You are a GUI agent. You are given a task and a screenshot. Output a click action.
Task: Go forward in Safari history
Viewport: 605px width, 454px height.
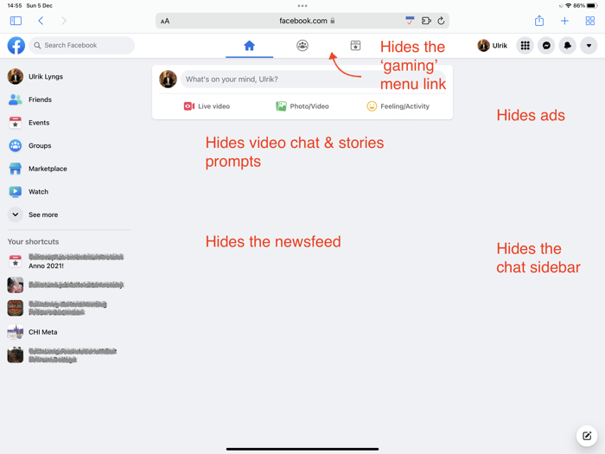(x=64, y=21)
